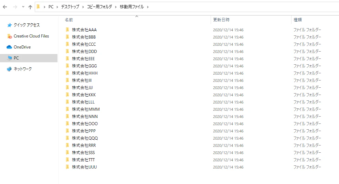
Task: Click the ネットワーク icon in sidebar
Action: [9, 69]
